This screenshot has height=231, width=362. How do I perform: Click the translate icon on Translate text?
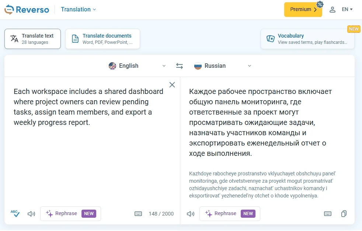pos(14,39)
